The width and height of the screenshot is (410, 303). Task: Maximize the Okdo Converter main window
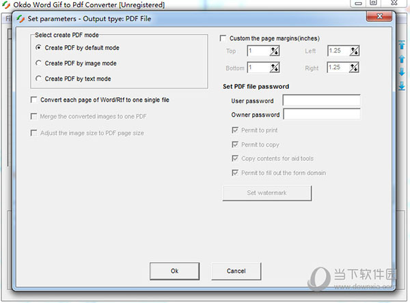pos(373,3)
